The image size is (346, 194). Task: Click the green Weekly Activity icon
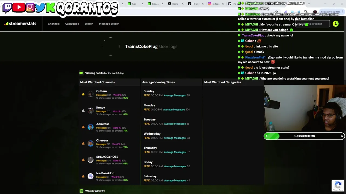(81, 191)
